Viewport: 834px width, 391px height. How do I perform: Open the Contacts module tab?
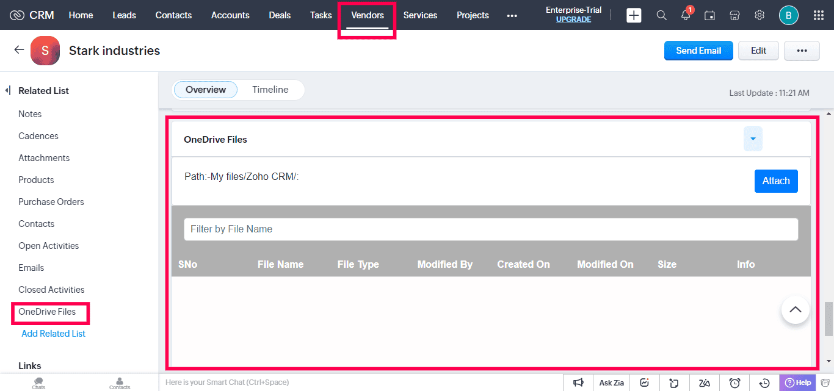[173, 15]
